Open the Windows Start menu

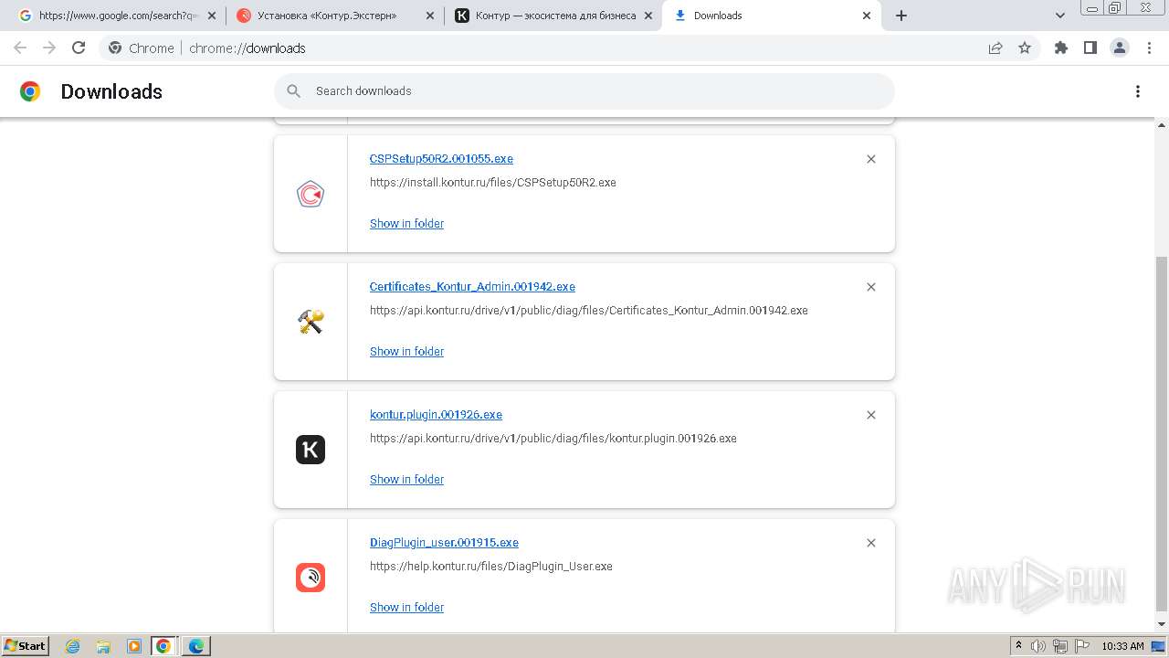[x=26, y=646]
